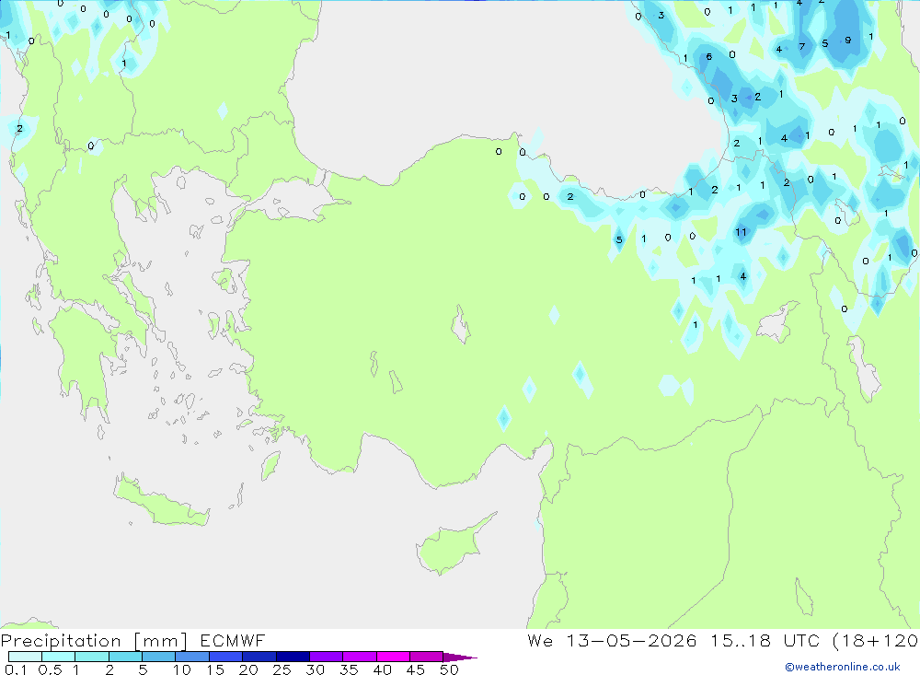Click the '15..18 UTC' time label

click(765, 640)
